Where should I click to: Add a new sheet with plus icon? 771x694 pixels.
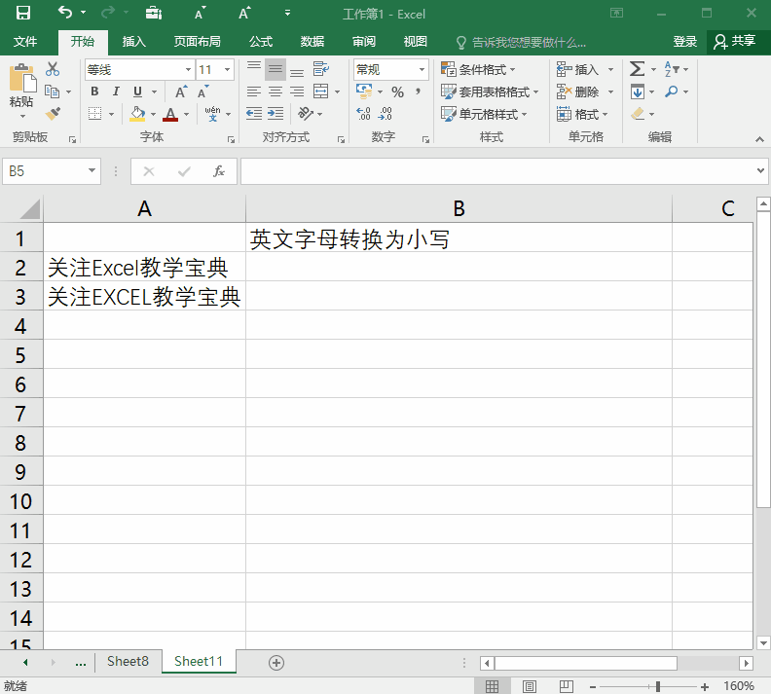tap(276, 663)
